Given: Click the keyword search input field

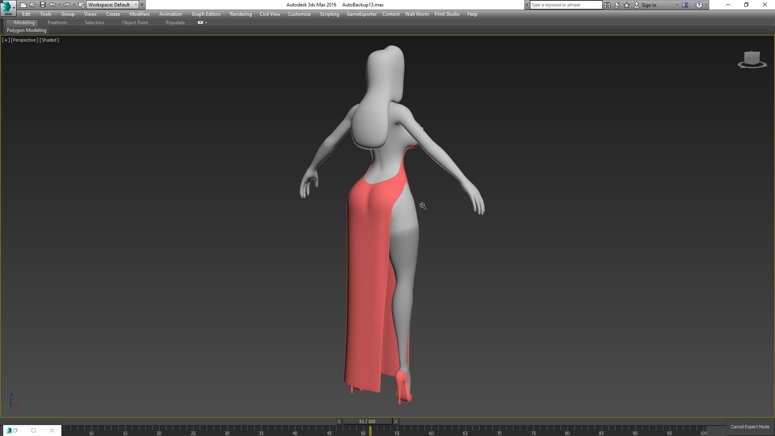Looking at the screenshot, I should click(566, 5).
